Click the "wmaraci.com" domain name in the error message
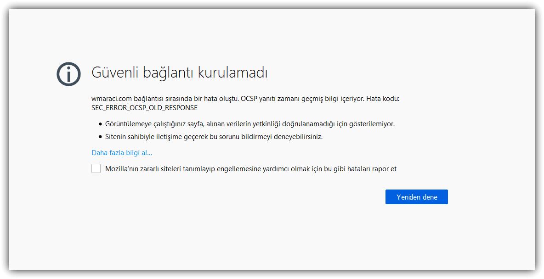The image size is (544, 279). pyautogui.click(x=110, y=99)
